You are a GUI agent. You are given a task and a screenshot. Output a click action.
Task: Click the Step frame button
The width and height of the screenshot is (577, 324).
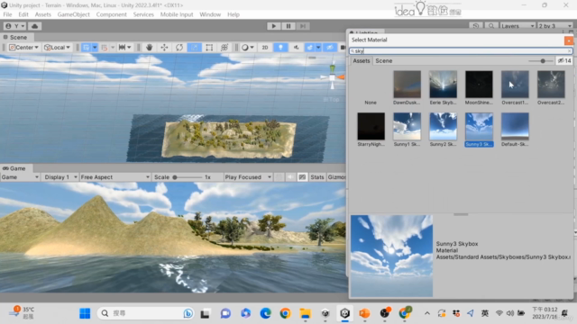pos(303,26)
